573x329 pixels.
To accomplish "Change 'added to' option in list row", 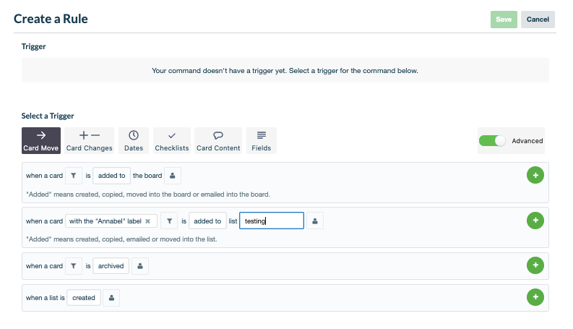I will pos(207,221).
